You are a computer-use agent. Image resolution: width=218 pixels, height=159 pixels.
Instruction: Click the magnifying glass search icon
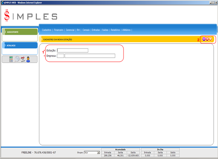[17, 59]
